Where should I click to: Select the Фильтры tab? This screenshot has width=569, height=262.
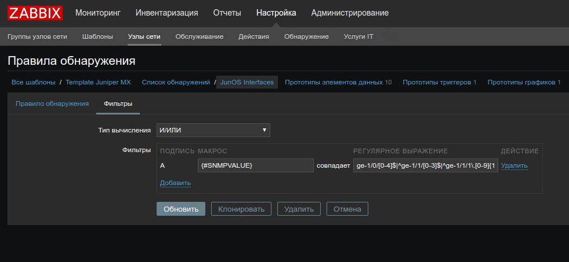[x=118, y=104]
